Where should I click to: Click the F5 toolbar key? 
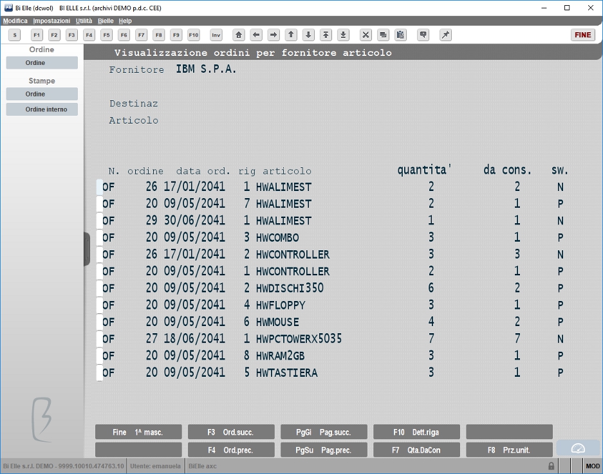(107, 35)
